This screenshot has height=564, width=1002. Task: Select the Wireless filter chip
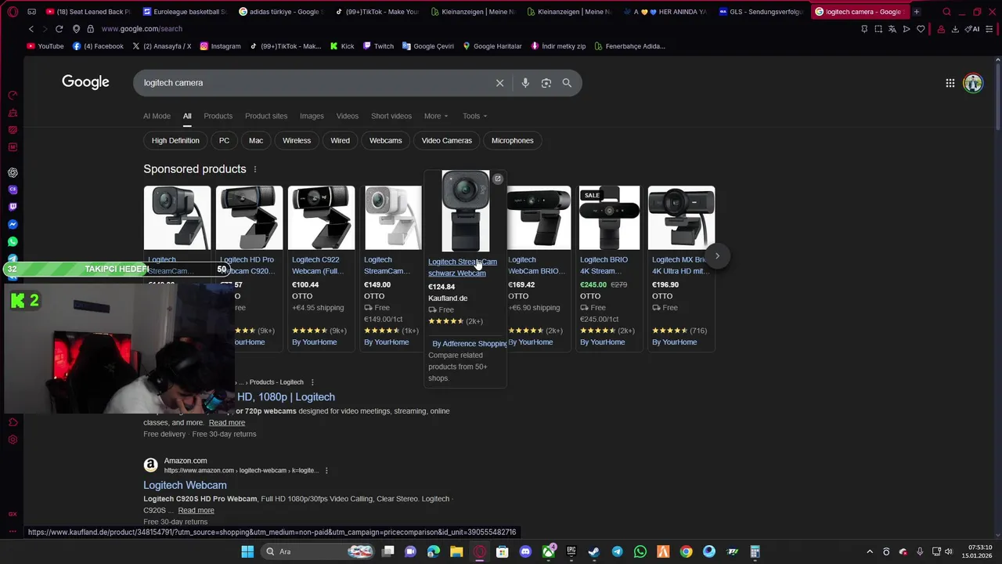[x=297, y=141]
